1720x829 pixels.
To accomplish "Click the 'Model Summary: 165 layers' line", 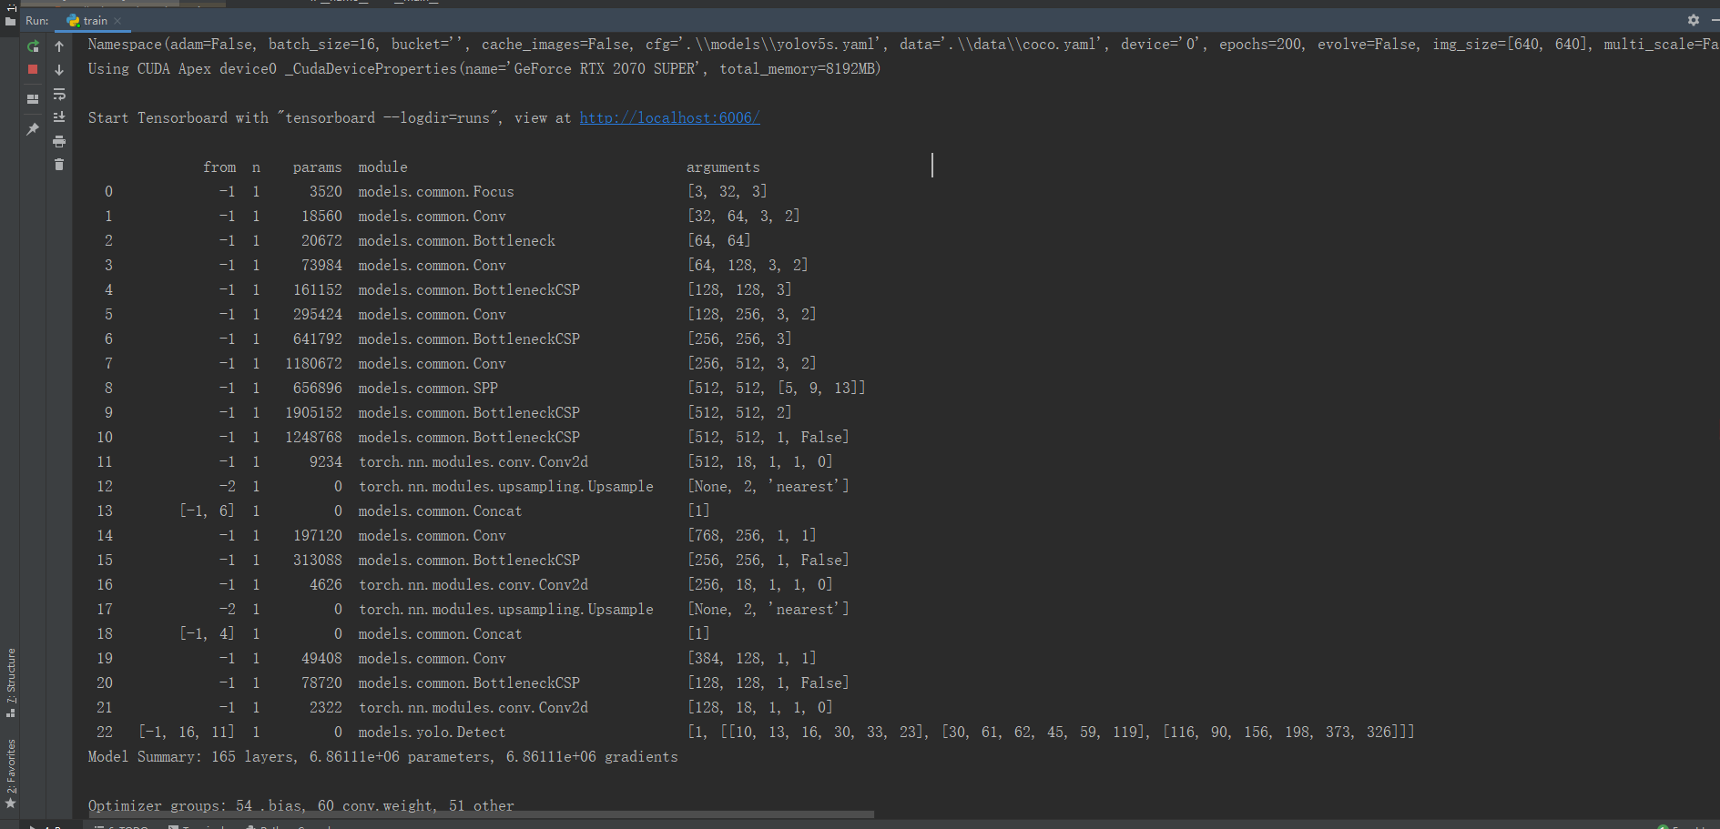I will click(x=383, y=757).
